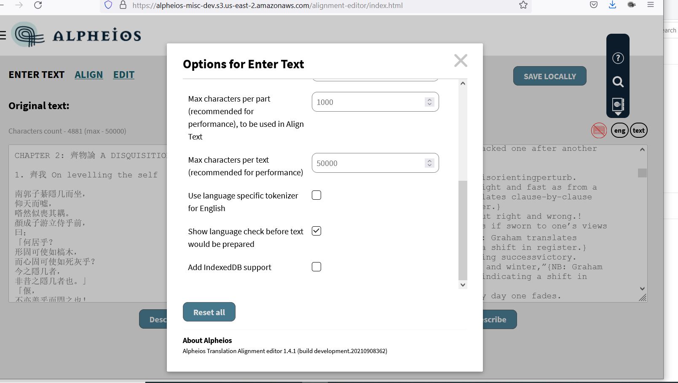Open the help icon in the sidebar
The height and width of the screenshot is (383, 678).
(x=618, y=58)
